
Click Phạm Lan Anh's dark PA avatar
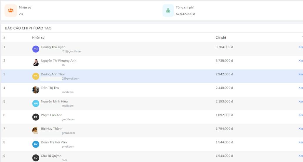[36, 117]
